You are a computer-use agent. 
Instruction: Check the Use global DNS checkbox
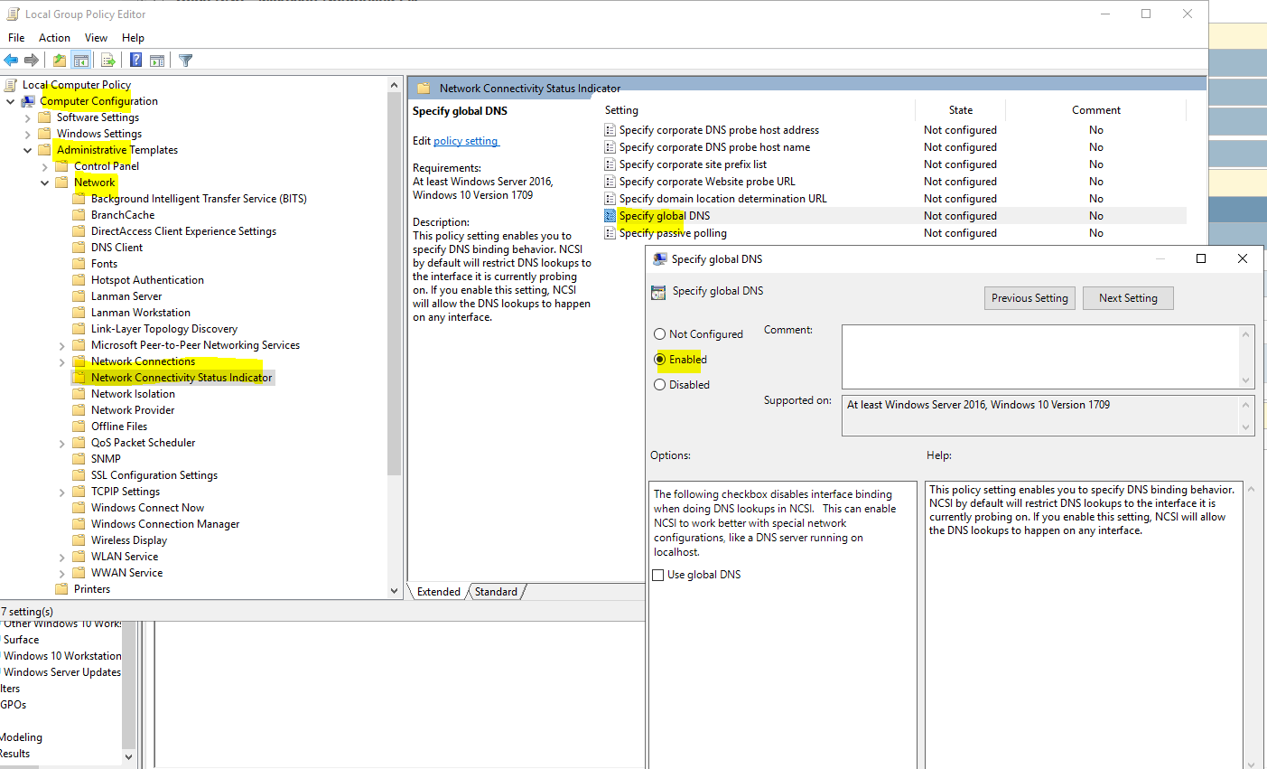[x=658, y=575]
